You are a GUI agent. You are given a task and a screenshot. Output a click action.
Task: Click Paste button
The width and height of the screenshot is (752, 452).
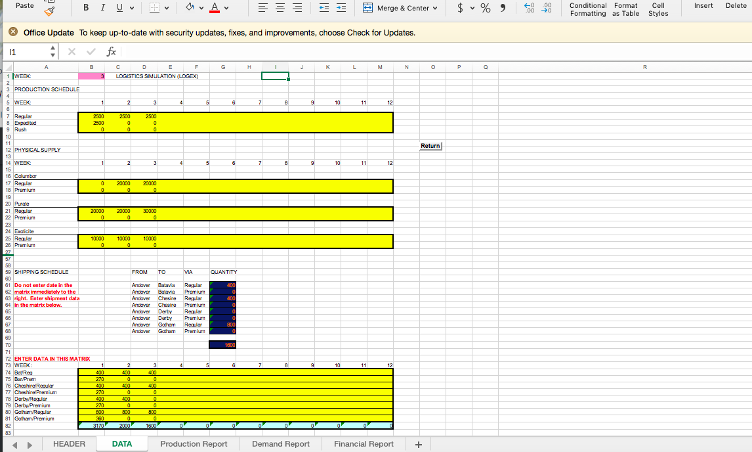(x=25, y=6)
